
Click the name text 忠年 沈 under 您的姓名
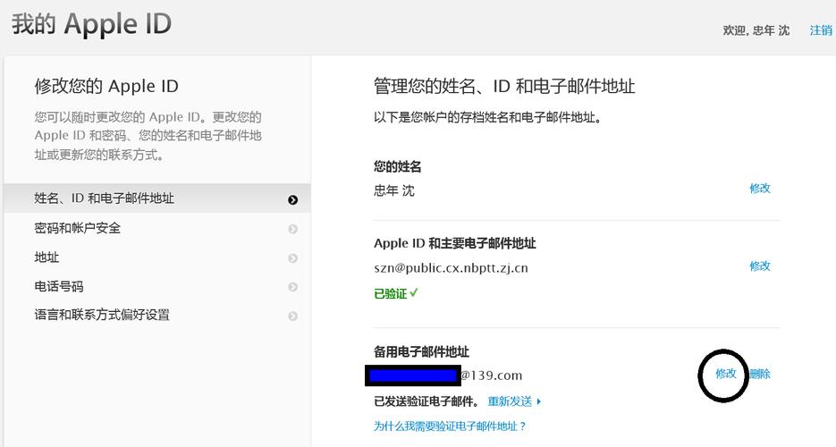[394, 190]
